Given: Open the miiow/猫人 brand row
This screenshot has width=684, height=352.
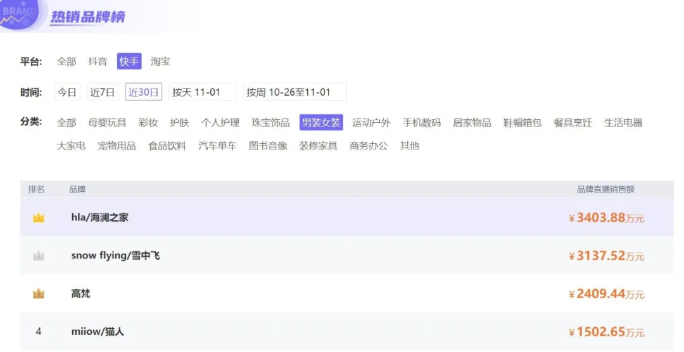Looking at the screenshot, I should click(347, 332).
